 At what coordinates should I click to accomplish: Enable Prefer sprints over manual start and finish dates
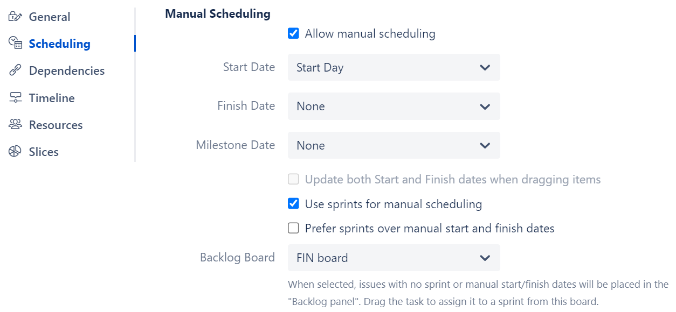pyautogui.click(x=293, y=228)
